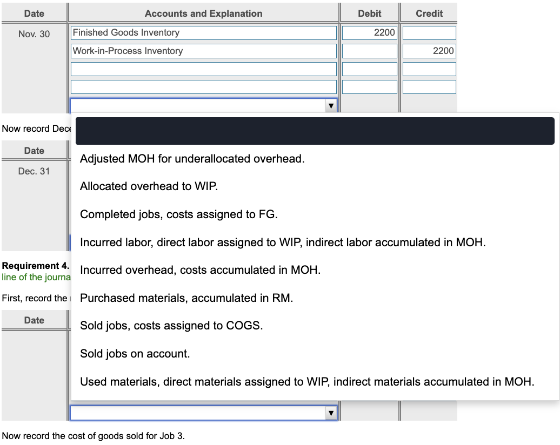Click the green Requirement 4 instruction link

[34, 277]
